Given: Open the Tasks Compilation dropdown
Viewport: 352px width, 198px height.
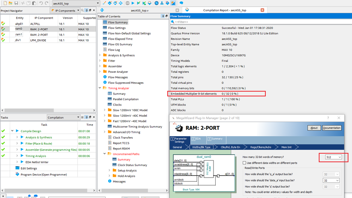Looking at the screenshot, I should (63, 117).
